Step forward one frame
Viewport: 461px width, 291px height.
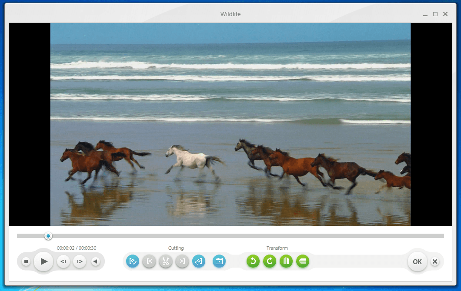click(x=79, y=261)
